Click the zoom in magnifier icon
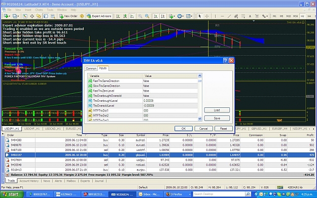317x198 pixels. [140, 16]
